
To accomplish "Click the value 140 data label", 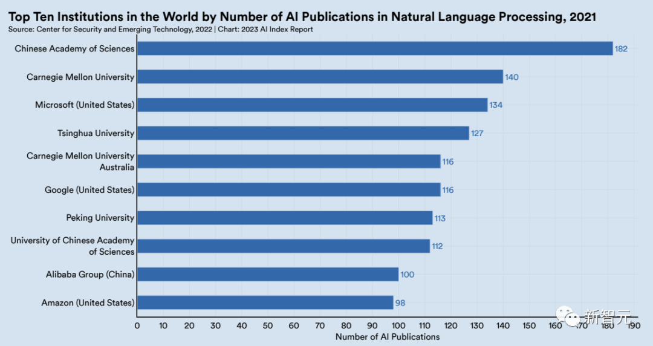I will point(512,77).
